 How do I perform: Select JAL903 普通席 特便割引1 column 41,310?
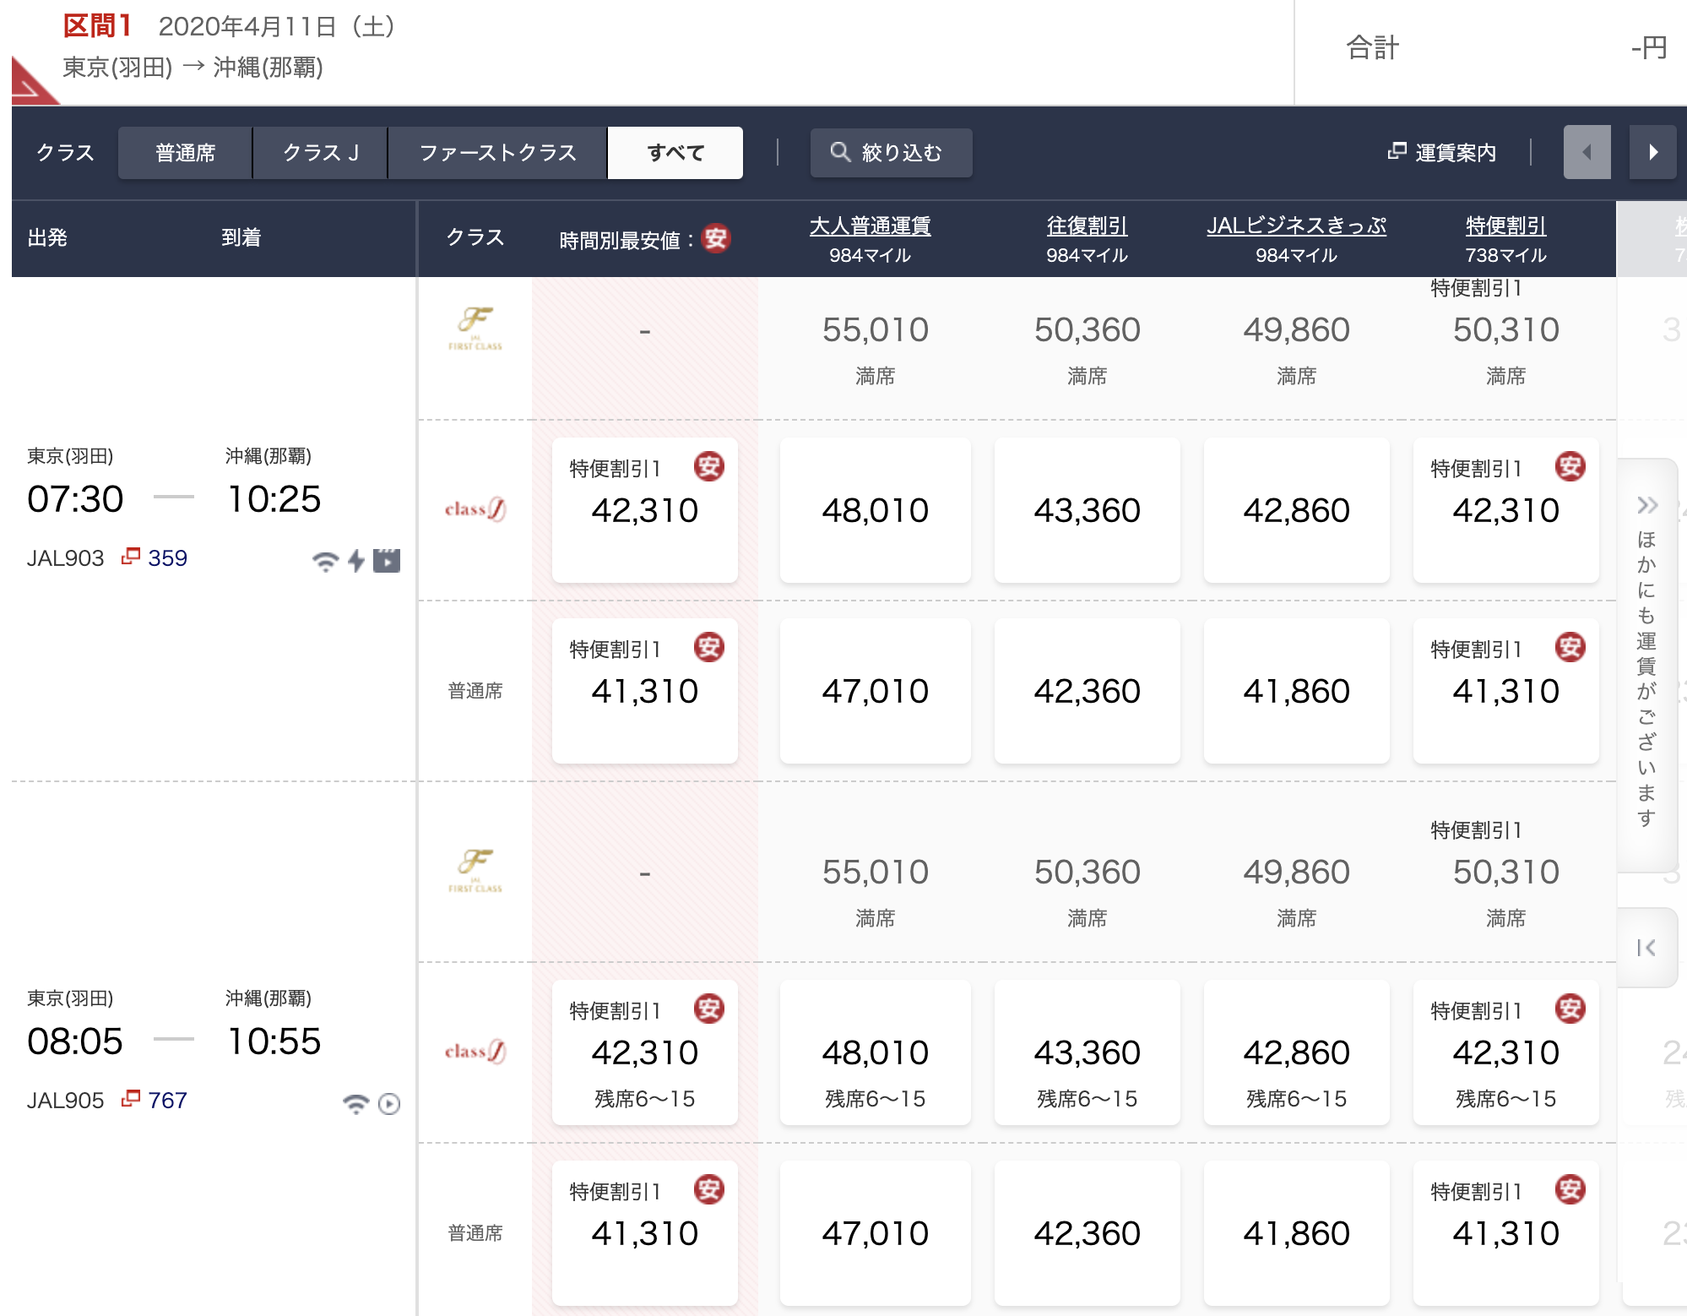(1506, 691)
